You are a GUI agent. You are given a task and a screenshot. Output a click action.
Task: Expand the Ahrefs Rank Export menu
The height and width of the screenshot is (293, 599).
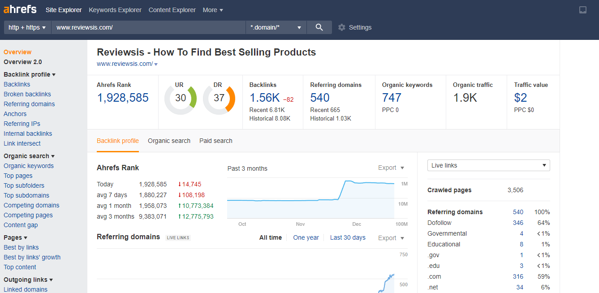(391, 168)
